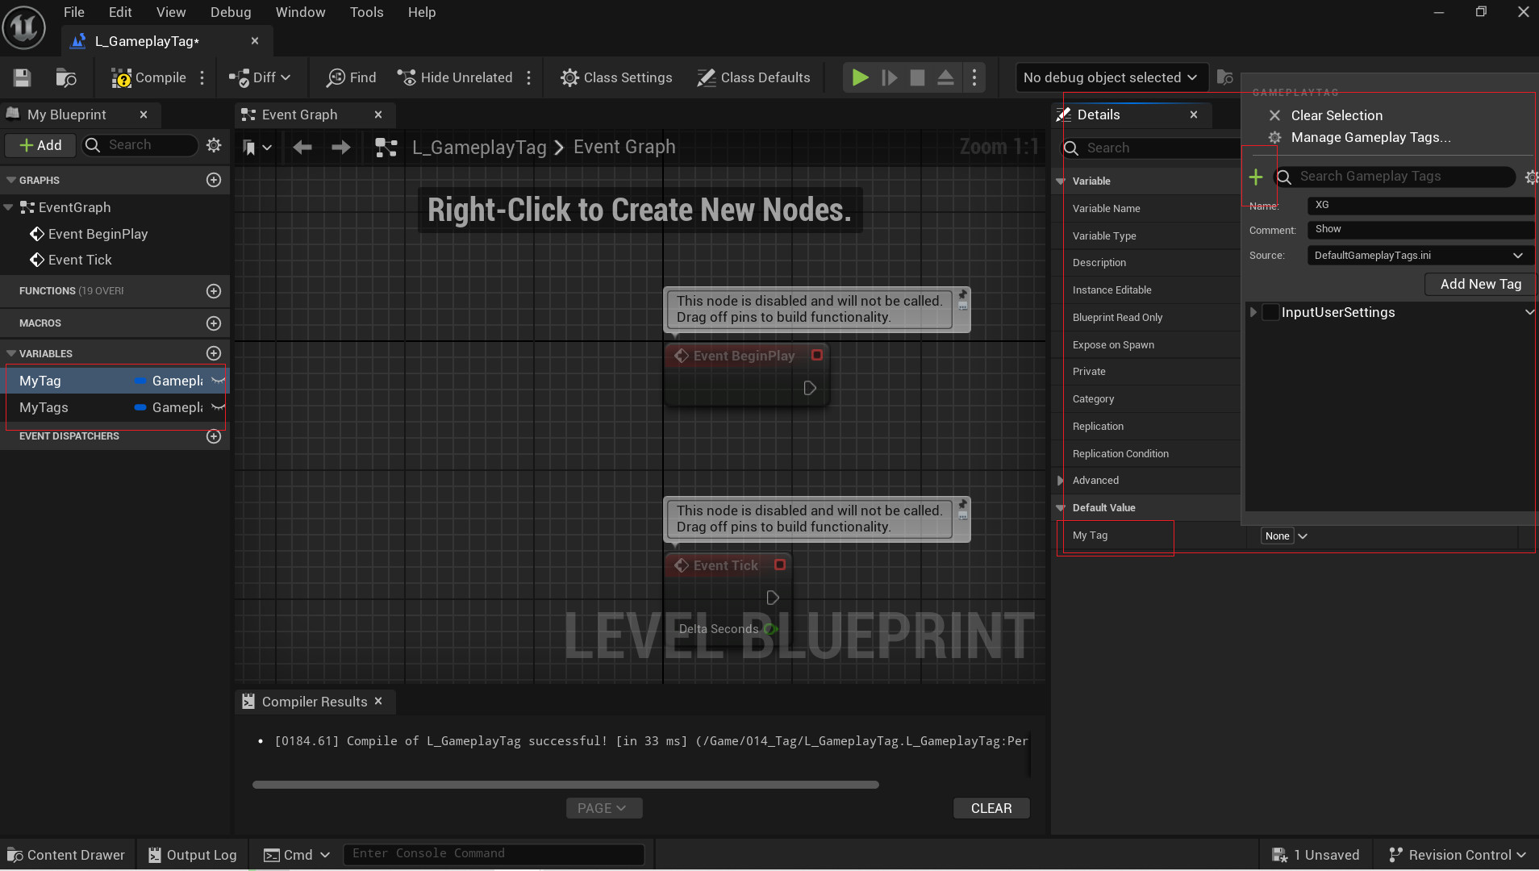Viewport: 1539px width, 871px height.
Task: Open the Diff dropdown
Action: click(x=260, y=77)
